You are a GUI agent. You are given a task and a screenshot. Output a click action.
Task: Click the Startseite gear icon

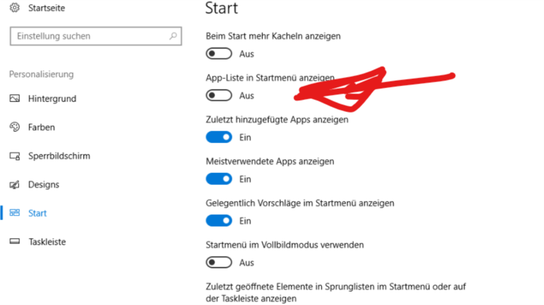(15, 7)
